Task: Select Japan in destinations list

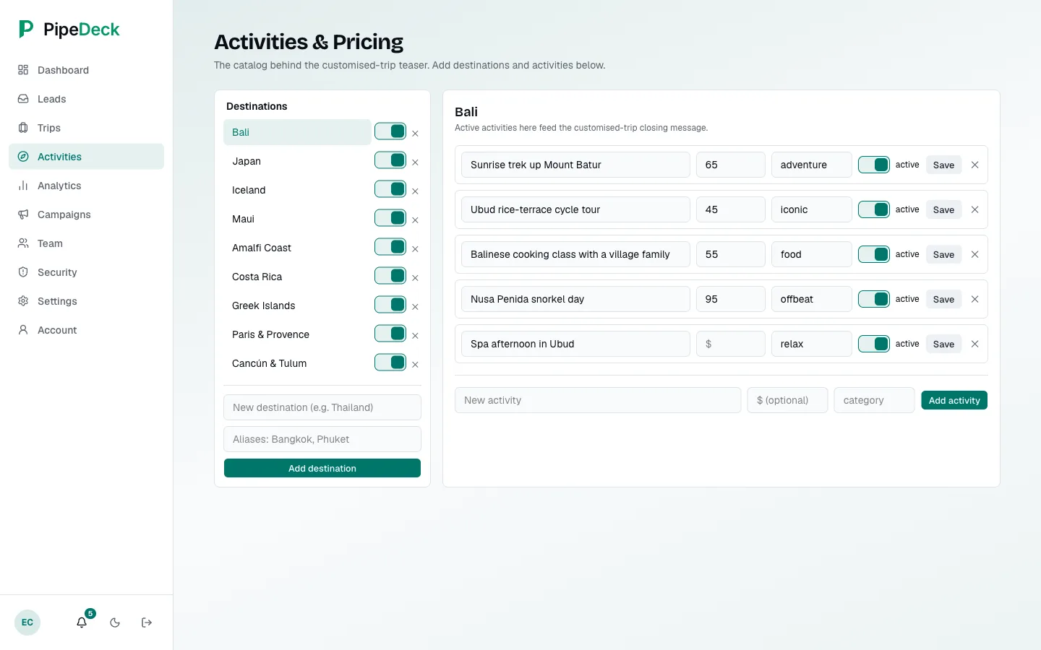Action: [x=297, y=161]
